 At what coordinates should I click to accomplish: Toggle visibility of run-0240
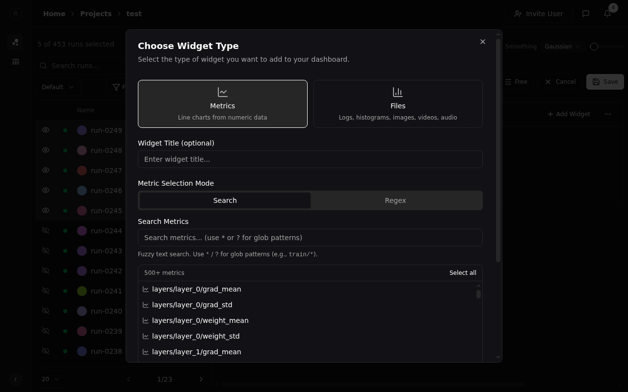[46, 311]
